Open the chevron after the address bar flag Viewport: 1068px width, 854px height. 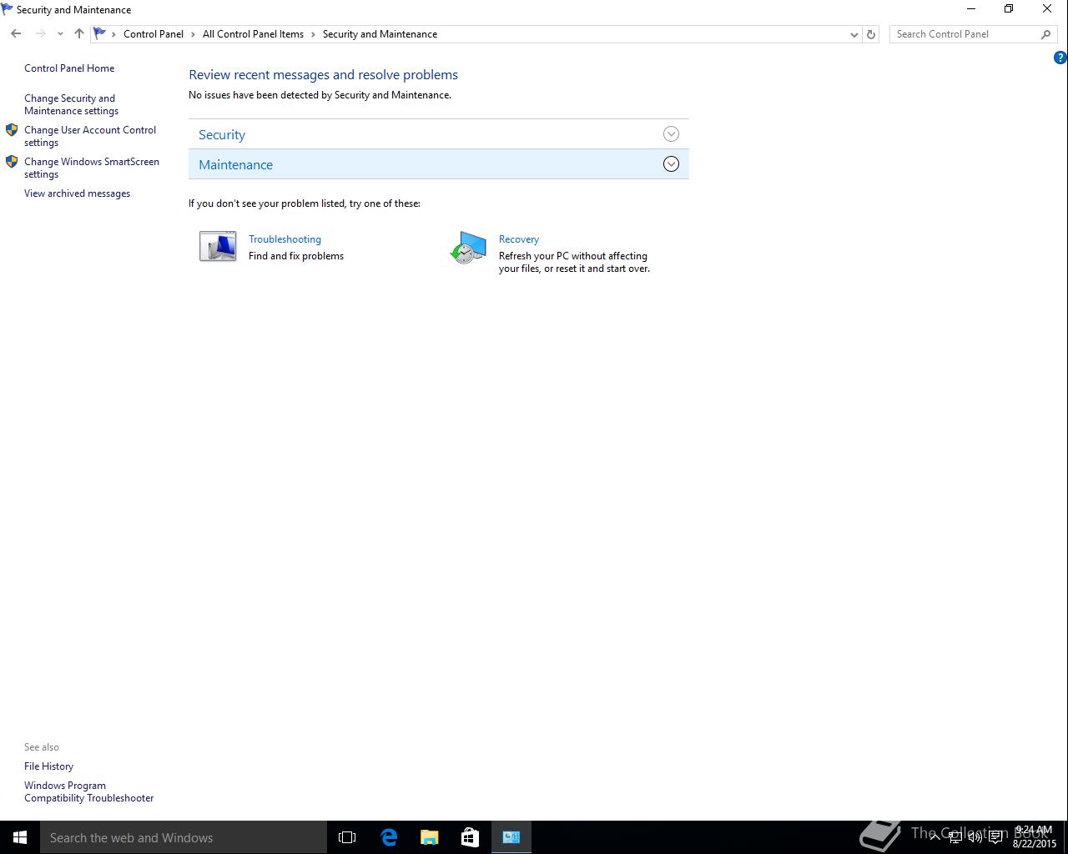(x=114, y=34)
